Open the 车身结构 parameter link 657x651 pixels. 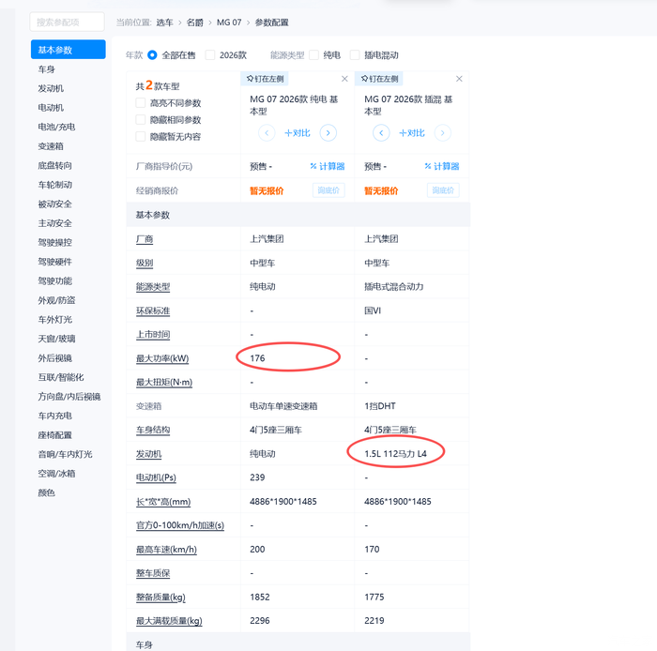[153, 430]
